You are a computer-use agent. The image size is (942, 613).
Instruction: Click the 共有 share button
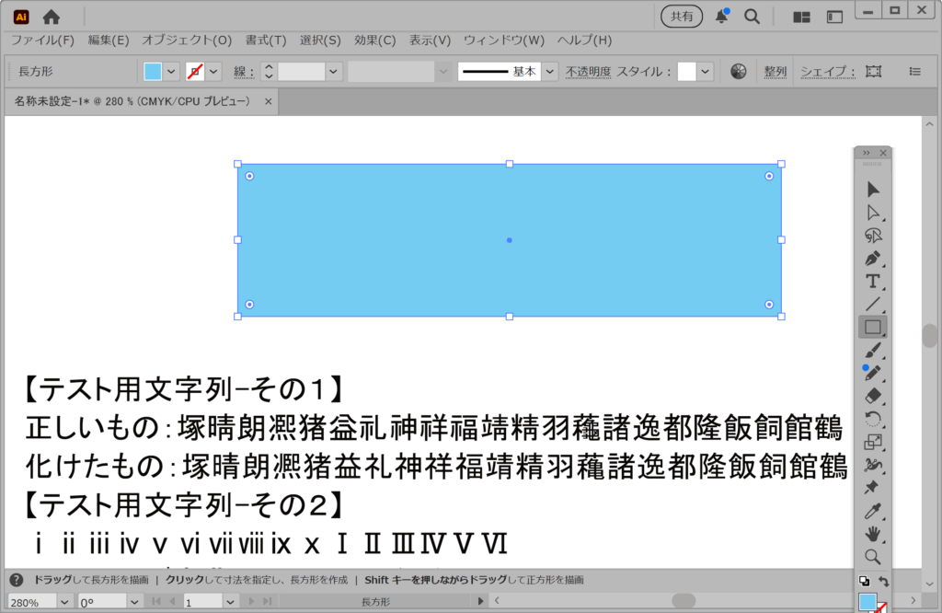[x=682, y=17]
